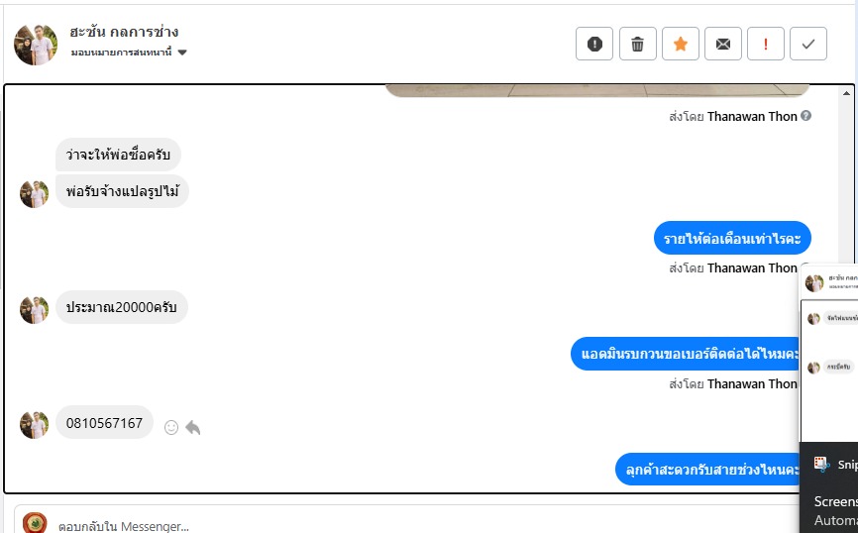Viewport: 858px width, 533px height.
Task: React with the smiley emoji icon
Action: [x=171, y=427]
